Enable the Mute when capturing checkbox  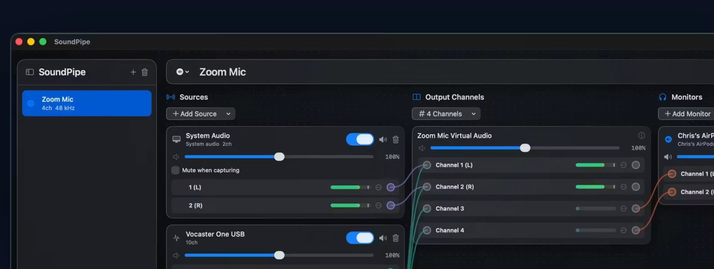tap(175, 170)
